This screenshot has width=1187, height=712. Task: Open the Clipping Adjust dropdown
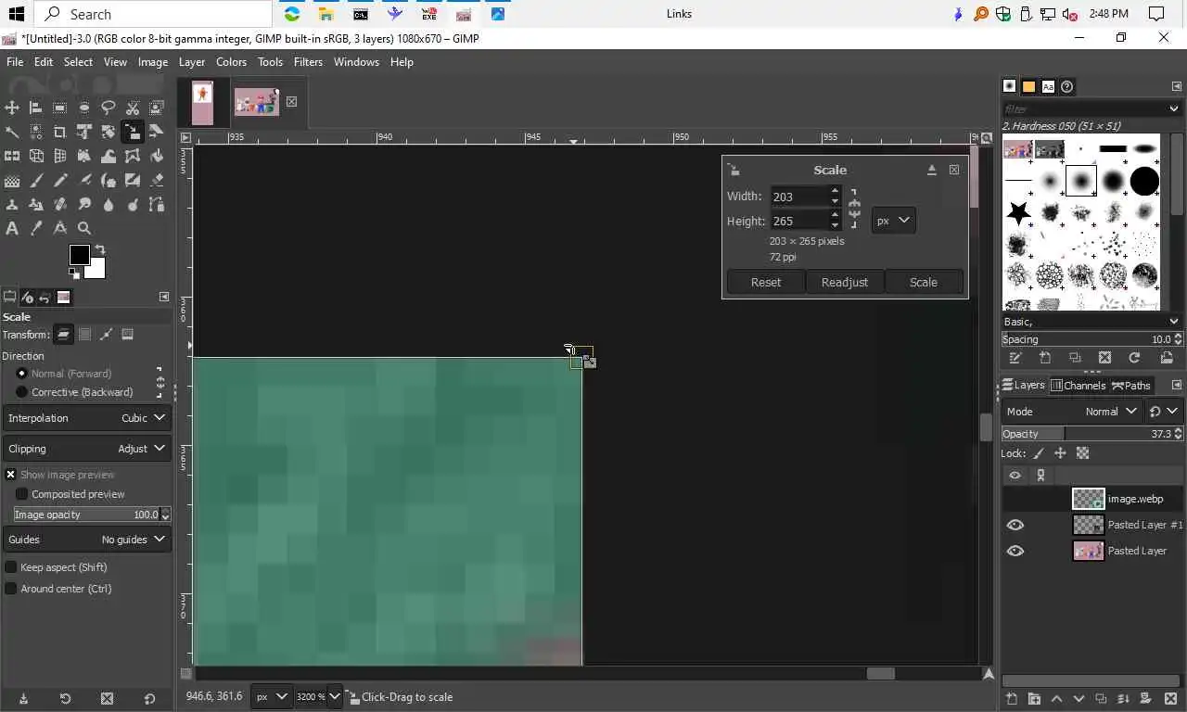coord(87,449)
